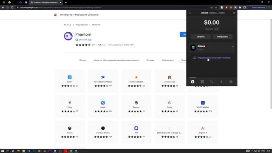Click the Finnie extension icon
This screenshot has height=153, width=272.
coord(70,128)
